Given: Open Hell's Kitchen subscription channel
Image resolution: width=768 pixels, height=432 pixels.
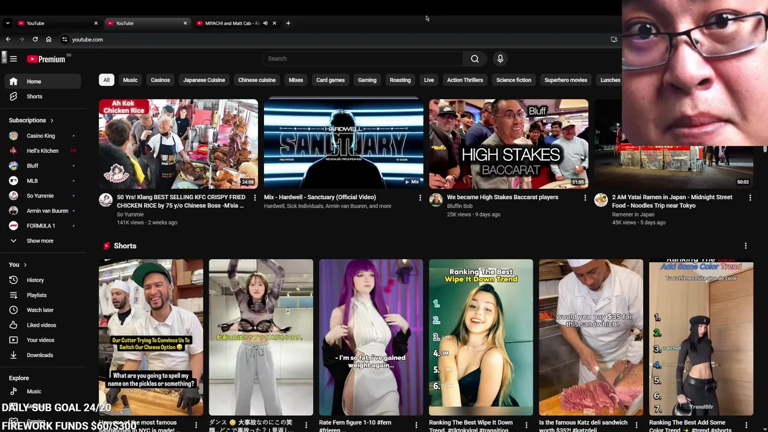Looking at the screenshot, I should [43, 151].
